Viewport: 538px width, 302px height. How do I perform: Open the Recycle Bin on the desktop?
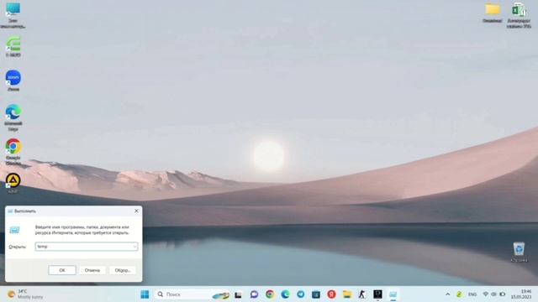point(519,252)
